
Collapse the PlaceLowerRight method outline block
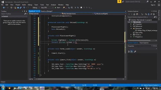40,36
